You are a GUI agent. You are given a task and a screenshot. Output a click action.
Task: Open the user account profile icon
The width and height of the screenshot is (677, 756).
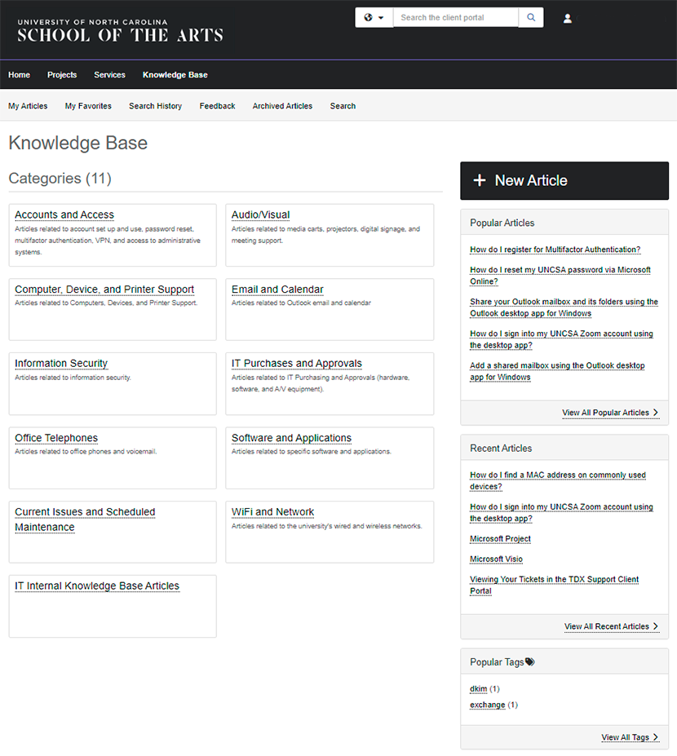pos(567,17)
